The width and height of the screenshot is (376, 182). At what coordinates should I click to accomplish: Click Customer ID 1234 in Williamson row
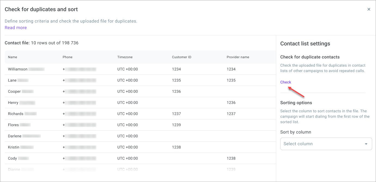click(176, 69)
